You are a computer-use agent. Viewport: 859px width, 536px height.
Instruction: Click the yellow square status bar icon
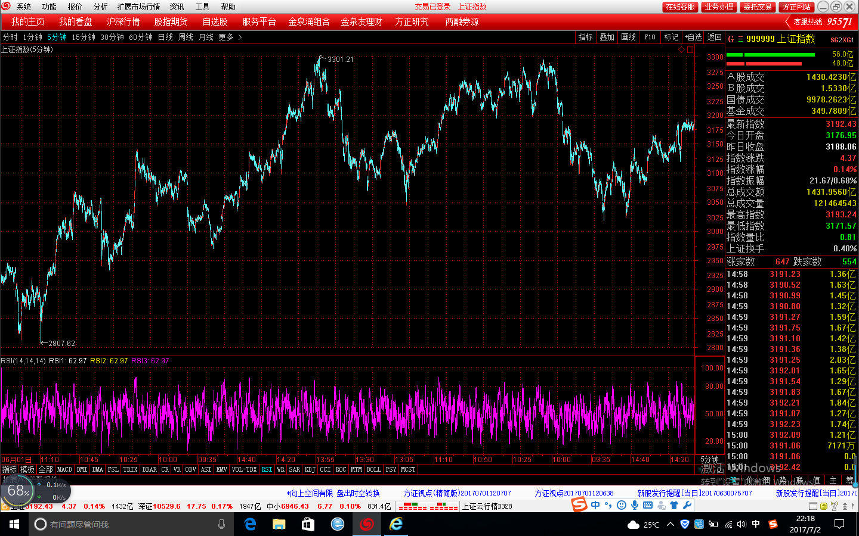click(x=824, y=506)
